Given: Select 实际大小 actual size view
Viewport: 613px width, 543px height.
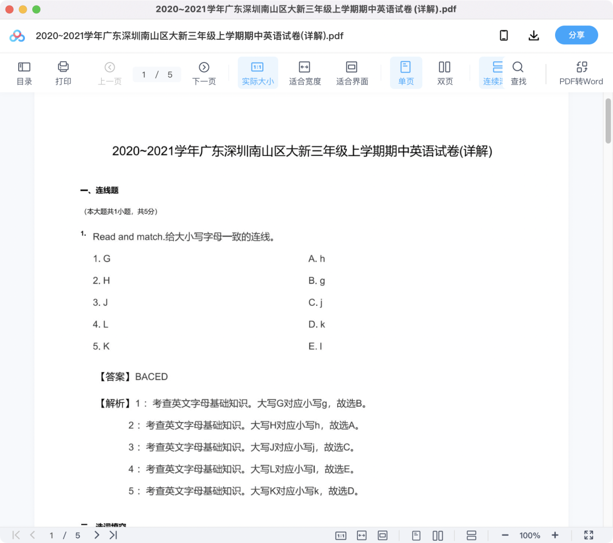Looking at the screenshot, I should tap(258, 73).
